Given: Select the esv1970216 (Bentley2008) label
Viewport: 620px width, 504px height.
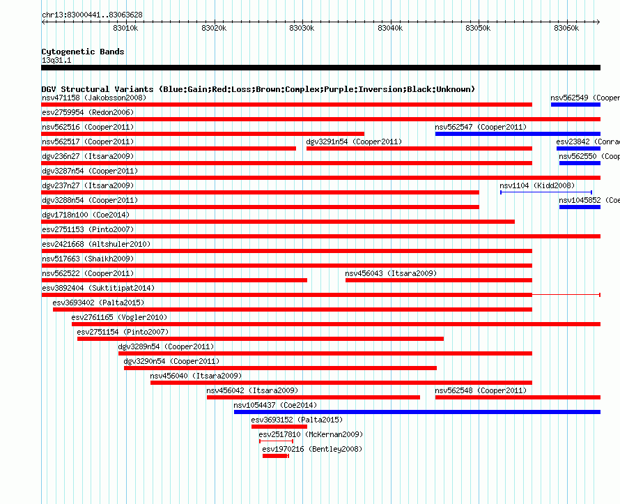Looking at the screenshot, I should (312, 449).
